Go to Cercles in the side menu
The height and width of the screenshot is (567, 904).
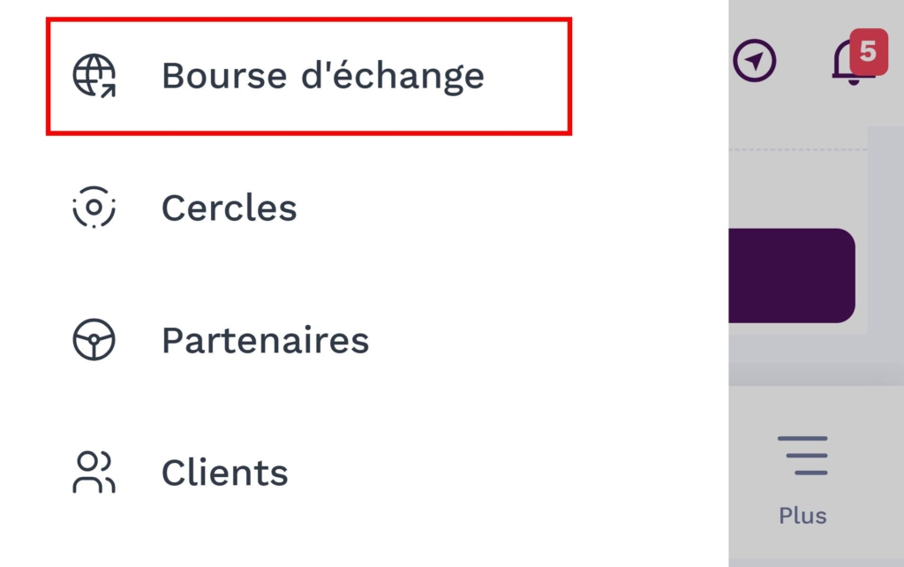coord(229,208)
